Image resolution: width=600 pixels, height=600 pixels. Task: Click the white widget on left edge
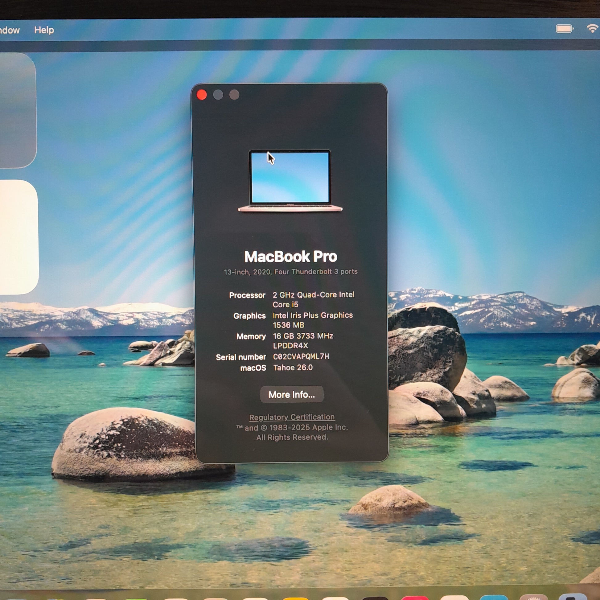click(x=18, y=237)
